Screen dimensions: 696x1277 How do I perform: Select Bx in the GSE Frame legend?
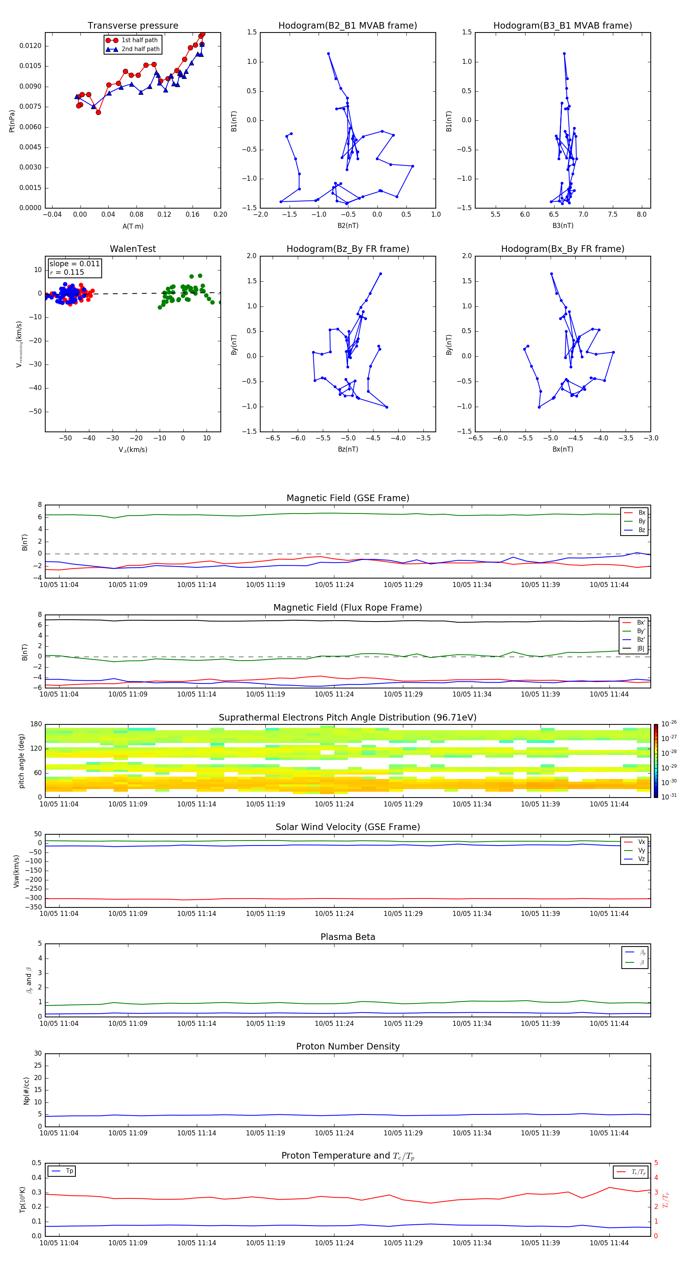635,513
